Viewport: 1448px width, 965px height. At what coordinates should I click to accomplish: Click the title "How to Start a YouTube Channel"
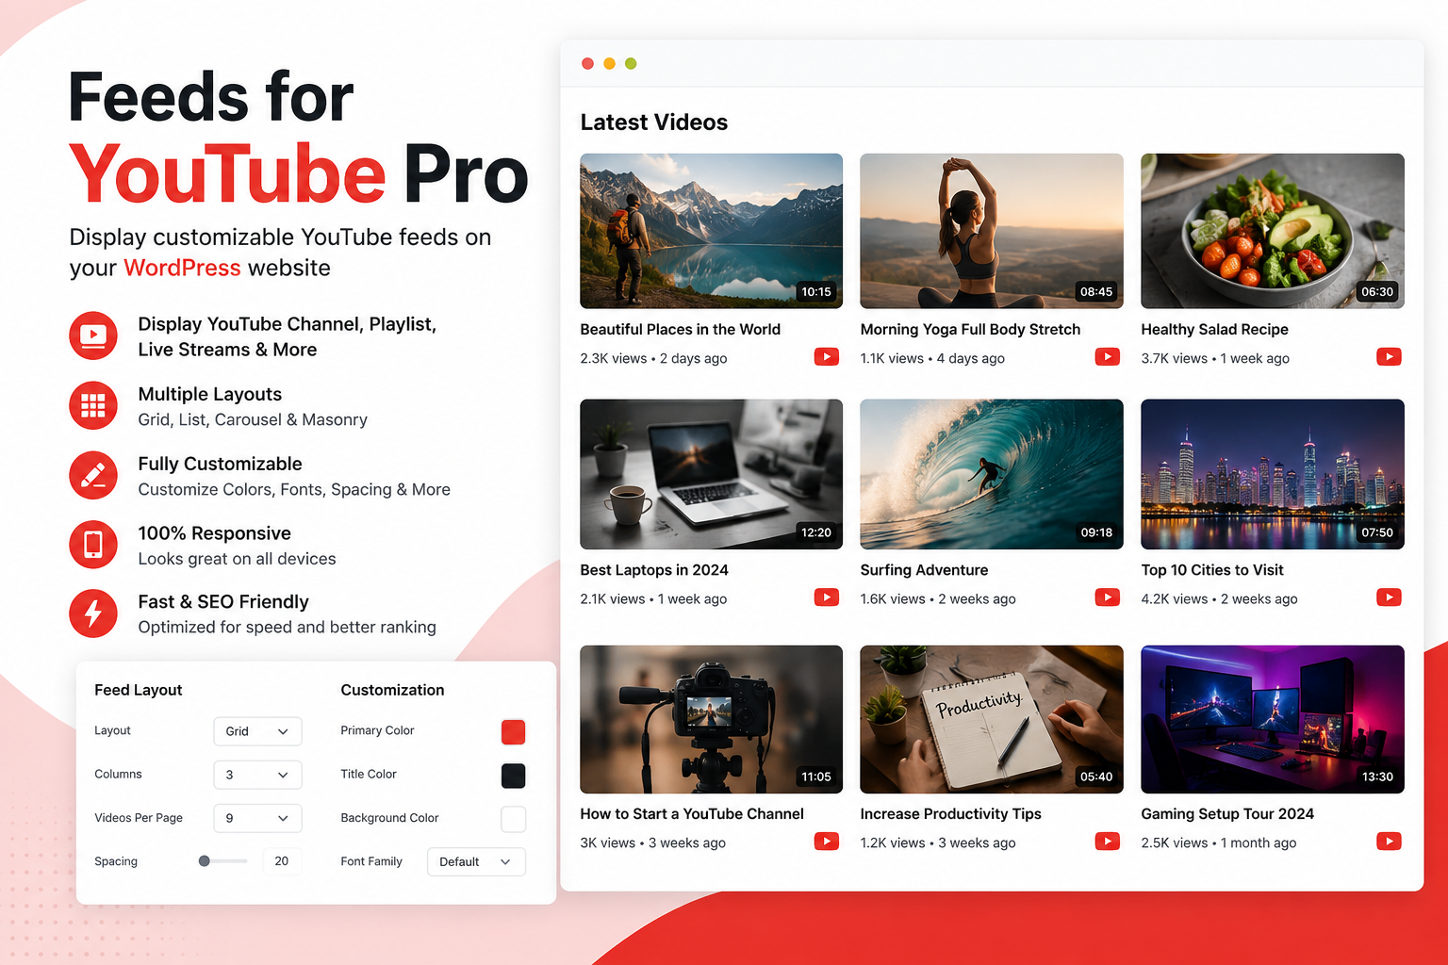[x=692, y=814]
